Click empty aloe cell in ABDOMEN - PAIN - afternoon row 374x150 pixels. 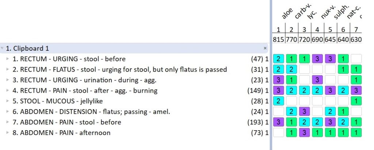point(278,133)
